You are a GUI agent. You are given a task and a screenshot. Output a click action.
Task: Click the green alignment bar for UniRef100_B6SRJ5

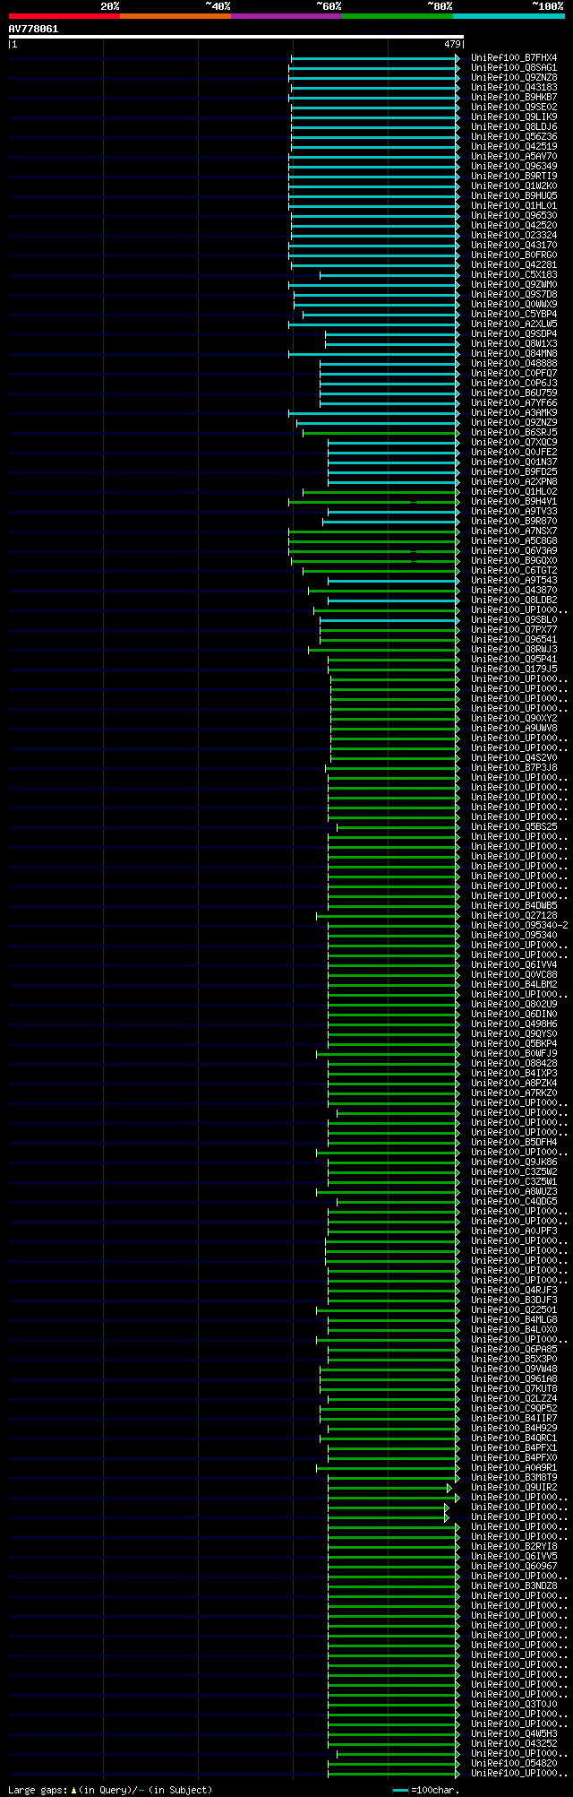coord(381,432)
